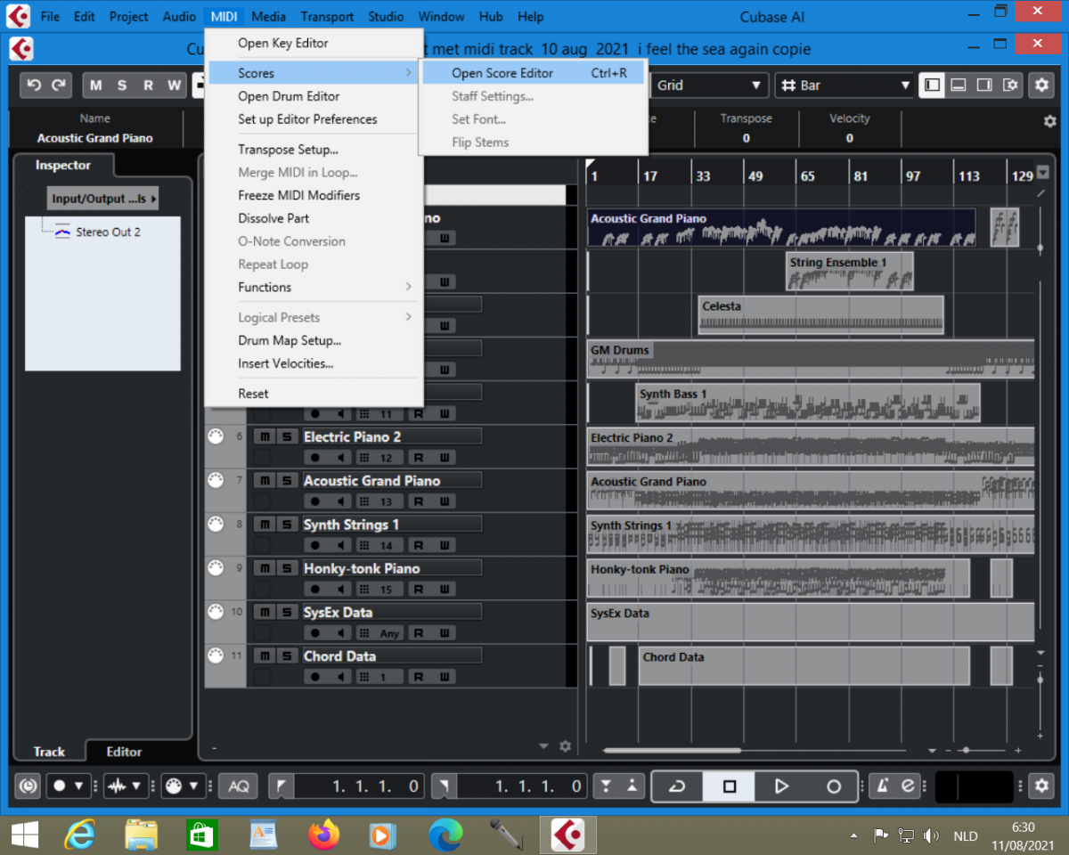
Task: Show the lower zone layout icon
Action: 959,85
